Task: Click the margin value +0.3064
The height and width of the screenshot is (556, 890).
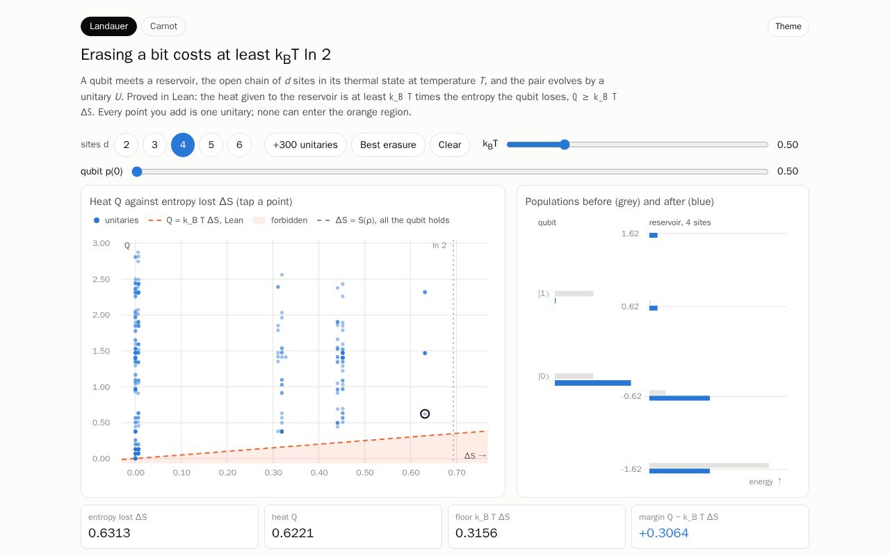Action: click(663, 533)
